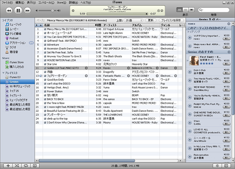235x169 pixels.
Task: Open the 90 年代ミュージック smart playlist
Action: point(18,86)
